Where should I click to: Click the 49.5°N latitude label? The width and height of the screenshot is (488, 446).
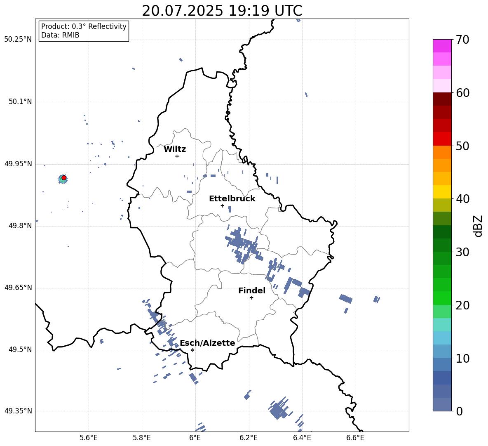20,349
